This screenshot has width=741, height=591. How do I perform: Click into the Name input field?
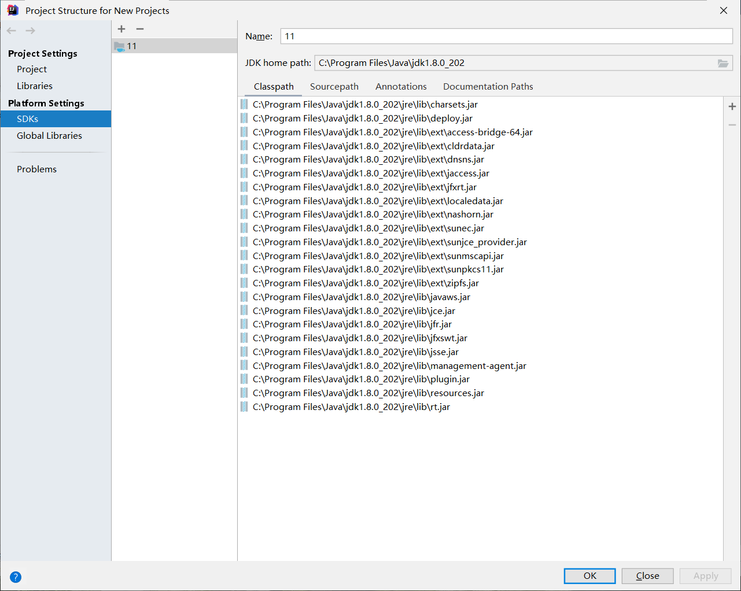tap(507, 36)
